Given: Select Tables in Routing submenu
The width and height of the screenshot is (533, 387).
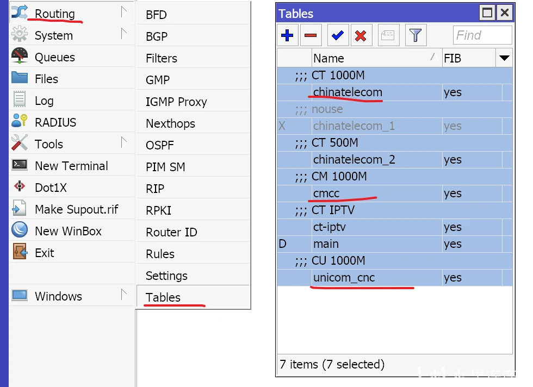Looking at the screenshot, I should (163, 297).
